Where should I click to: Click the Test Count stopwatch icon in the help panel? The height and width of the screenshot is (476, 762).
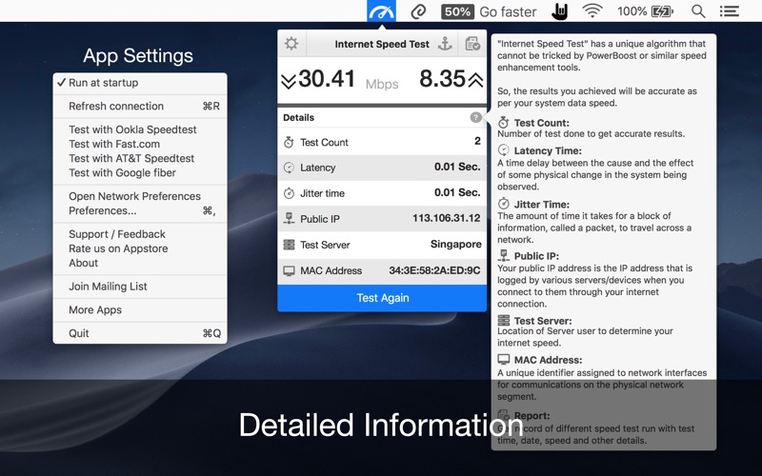point(504,123)
